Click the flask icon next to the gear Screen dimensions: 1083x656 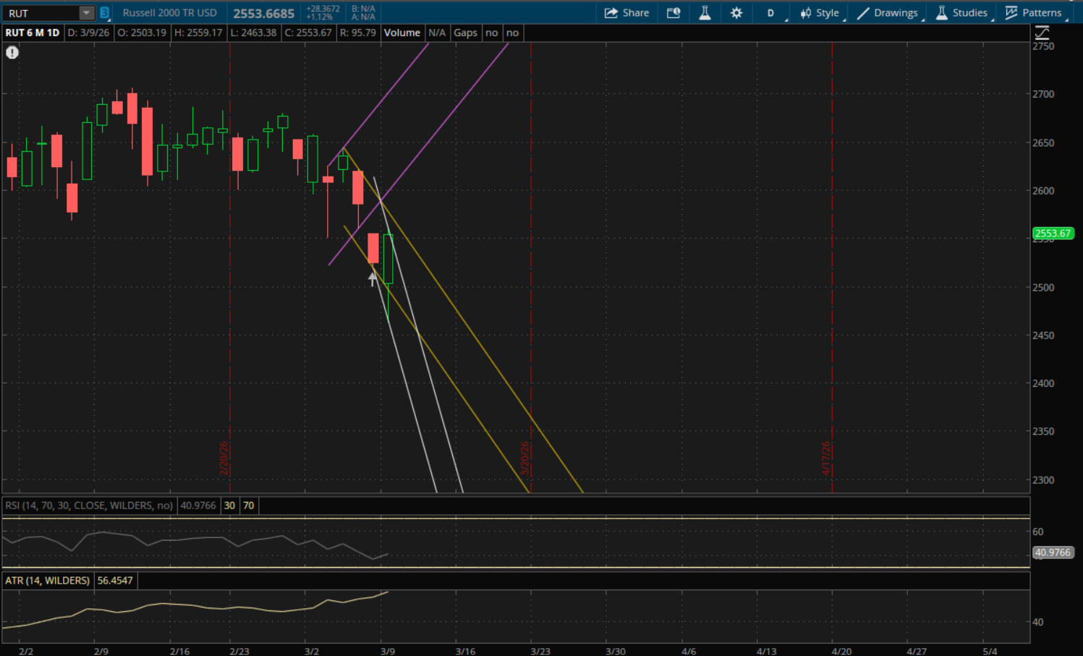705,13
